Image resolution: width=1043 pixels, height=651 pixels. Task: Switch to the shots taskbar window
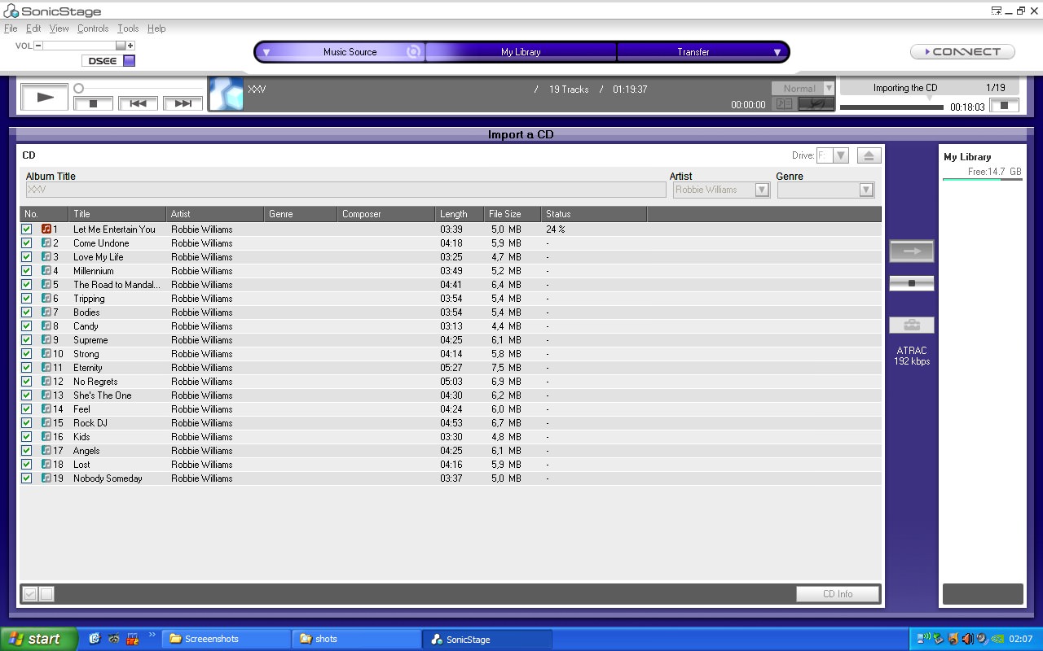coord(356,639)
